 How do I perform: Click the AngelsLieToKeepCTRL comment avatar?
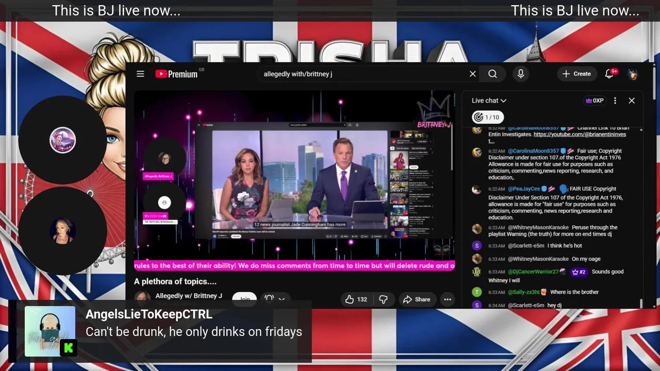[50, 331]
